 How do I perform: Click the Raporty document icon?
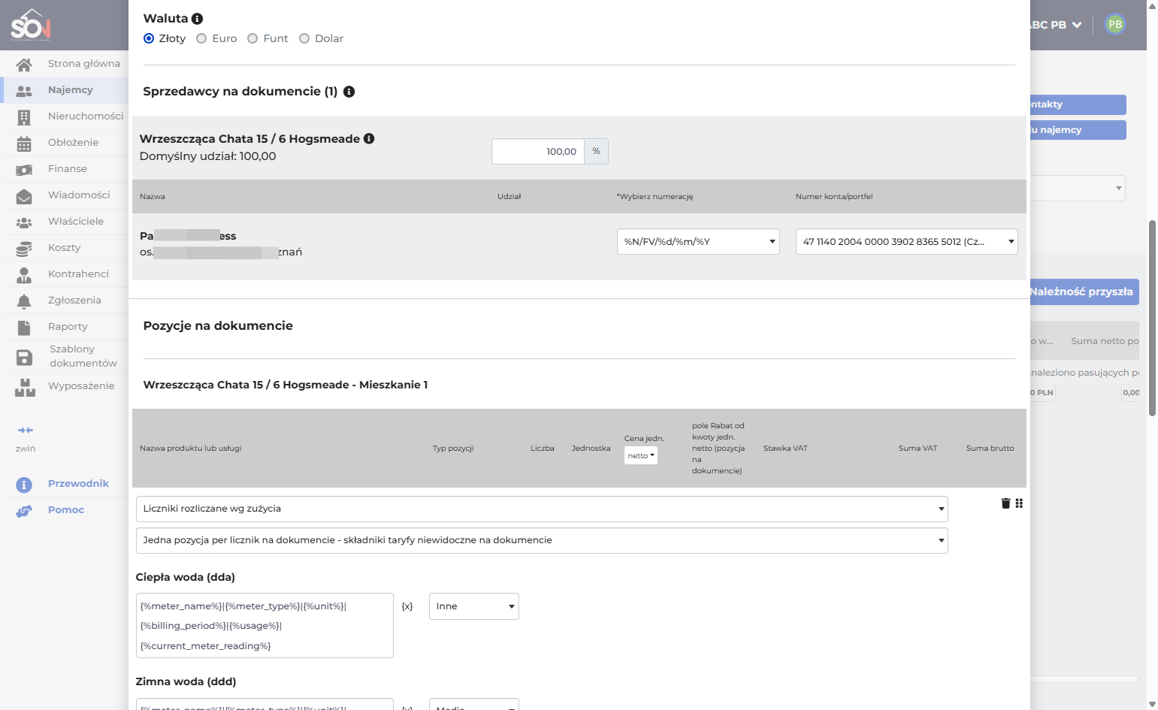[x=24, y=328]
